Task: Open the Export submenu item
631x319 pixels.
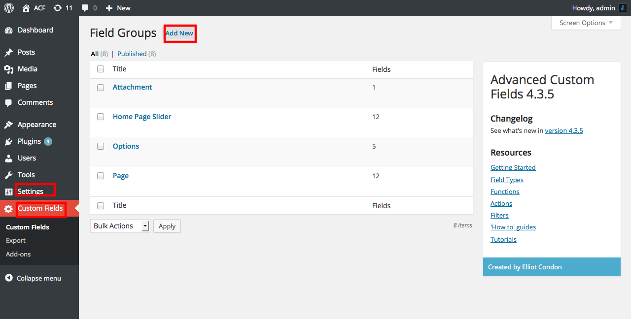Action: coord(16,241)
